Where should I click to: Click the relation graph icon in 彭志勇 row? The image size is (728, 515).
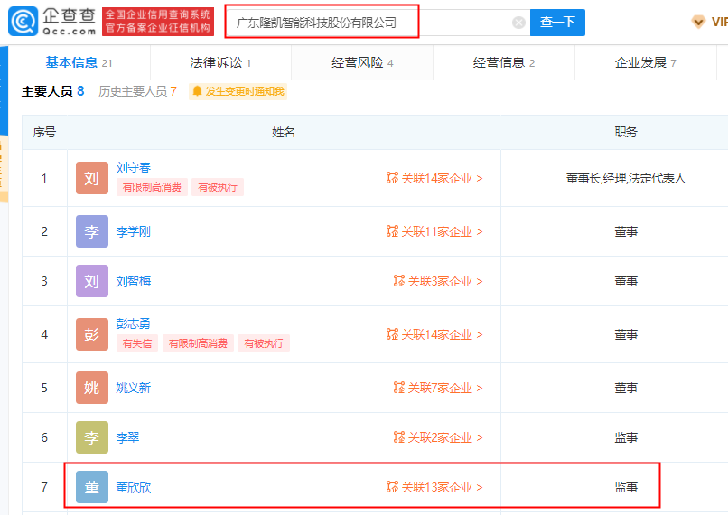(392, 334)
